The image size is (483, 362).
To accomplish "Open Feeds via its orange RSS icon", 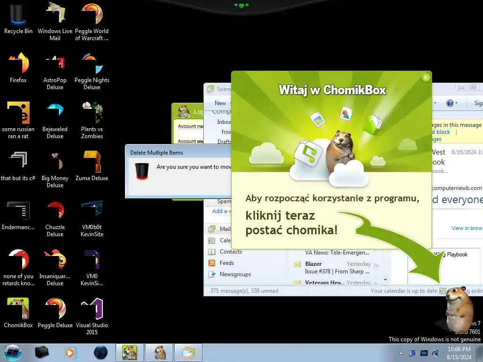I will [x=212, y=263].
